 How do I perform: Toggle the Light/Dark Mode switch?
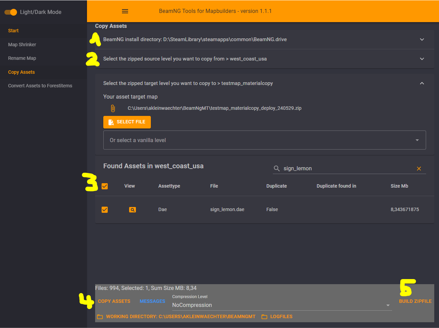[11, 12]
